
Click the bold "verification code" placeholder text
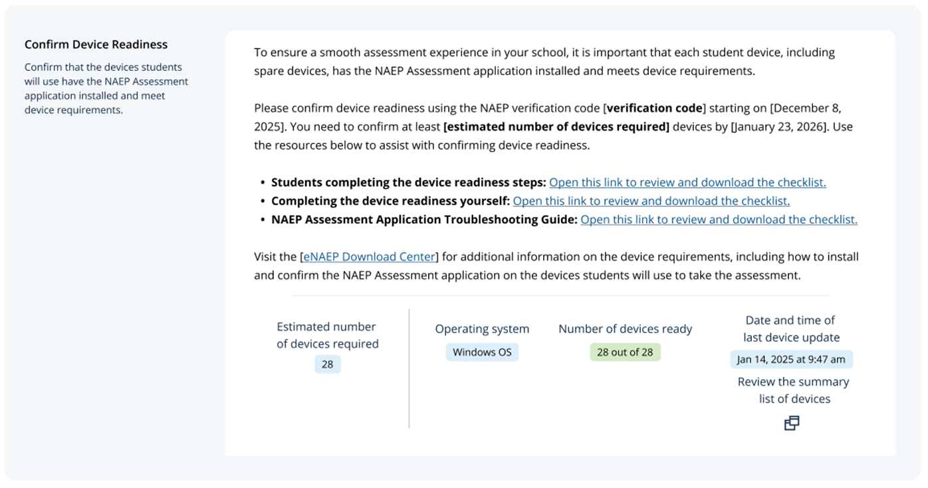654,108
